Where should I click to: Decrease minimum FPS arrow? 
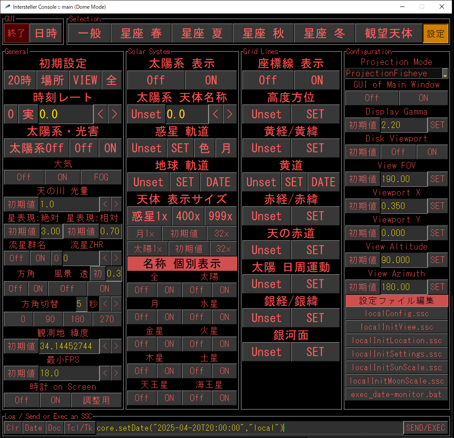(x=105, y=373)
